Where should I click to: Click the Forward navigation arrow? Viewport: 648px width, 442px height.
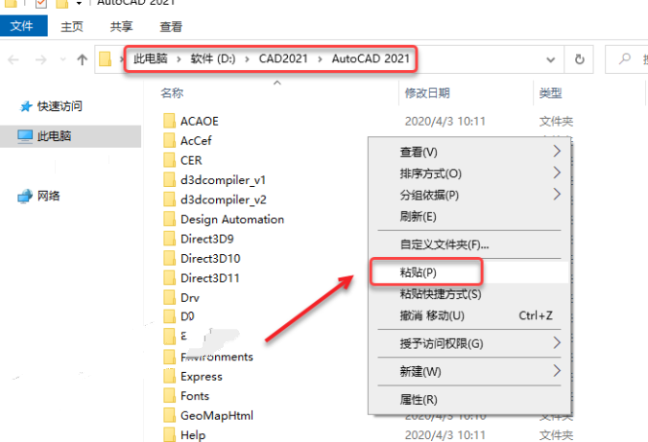[x=41, y=59]
